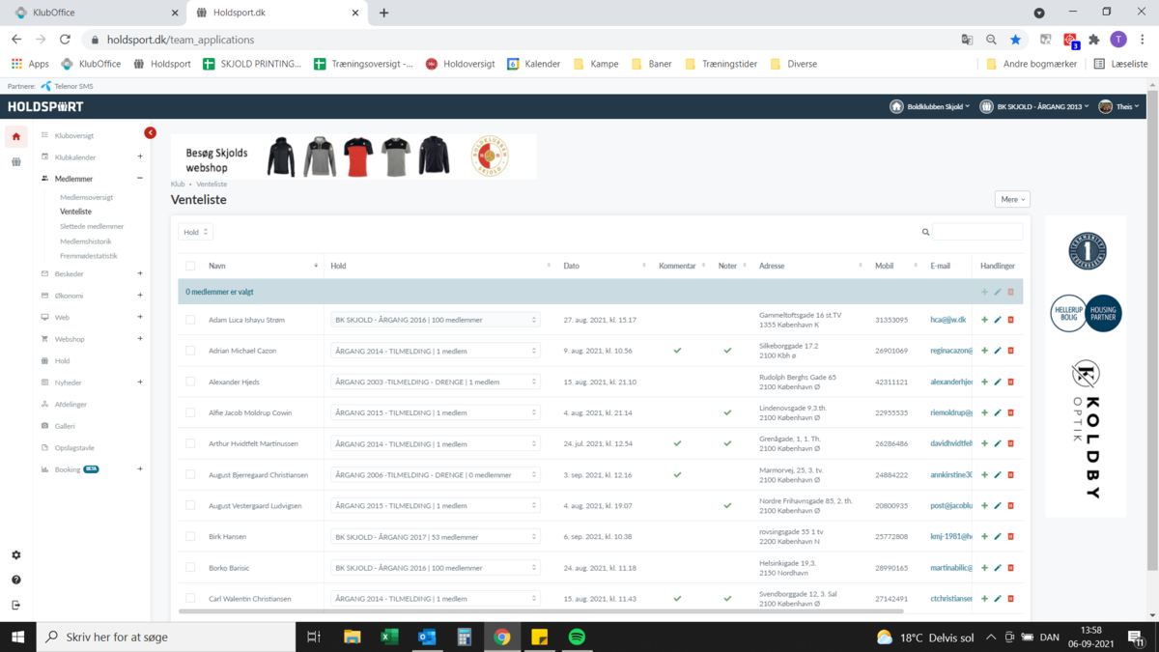Approve Carl Walentin Christiansen with plus icon

[984, 598]
